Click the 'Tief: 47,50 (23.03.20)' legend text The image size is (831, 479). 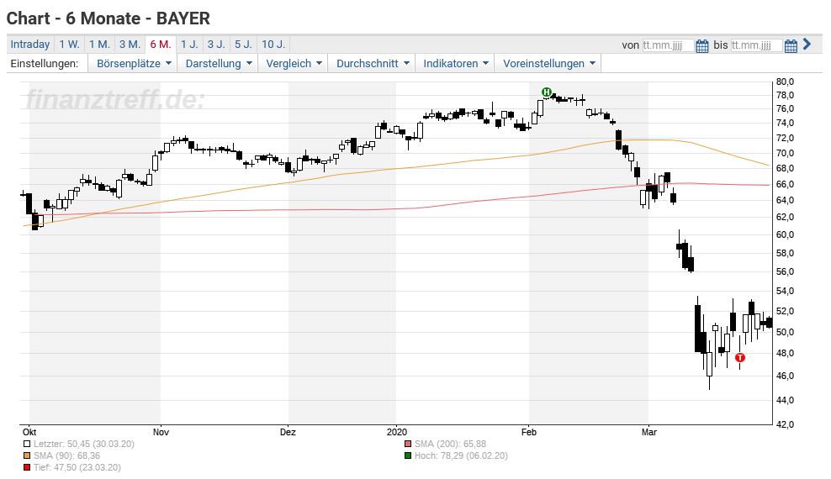[x=77, y=468]
